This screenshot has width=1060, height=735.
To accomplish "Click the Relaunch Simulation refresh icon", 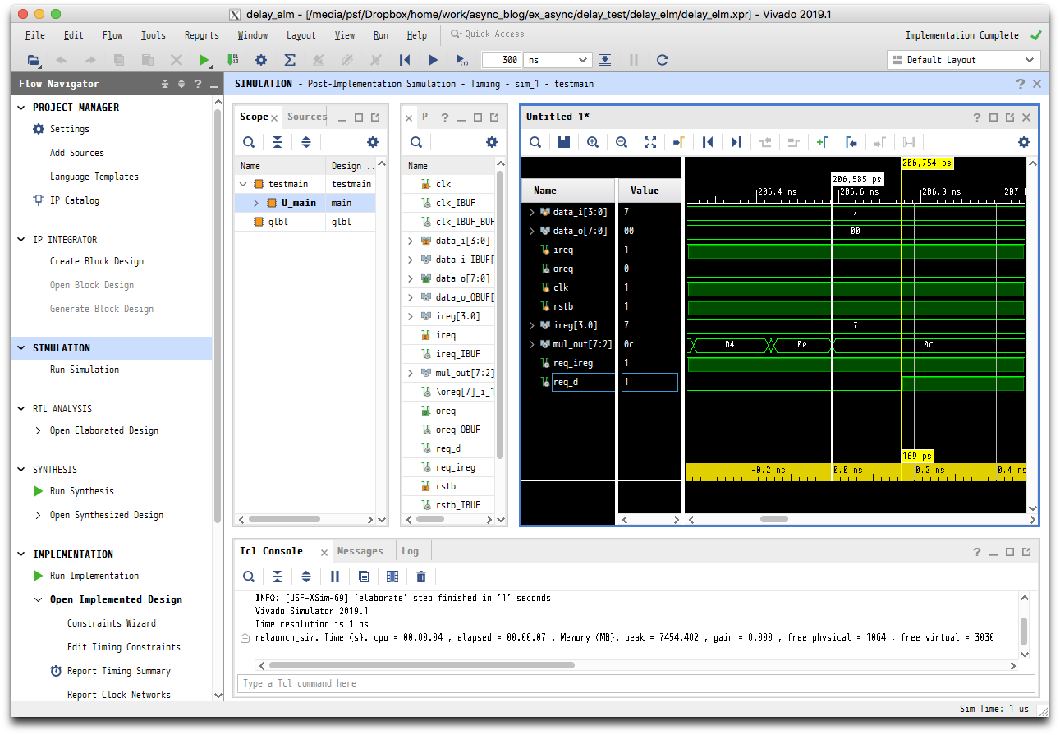I will (x=662, y=60).
